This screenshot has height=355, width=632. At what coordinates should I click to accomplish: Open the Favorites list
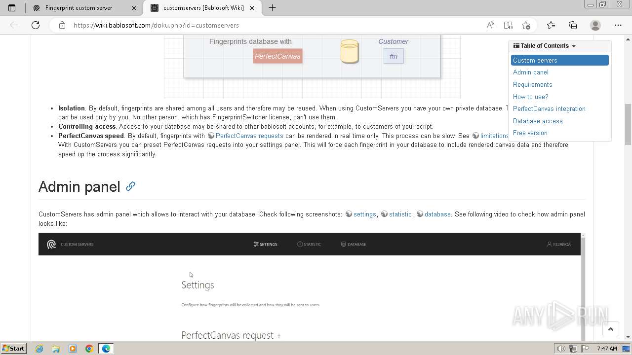(x=551, y=25)
